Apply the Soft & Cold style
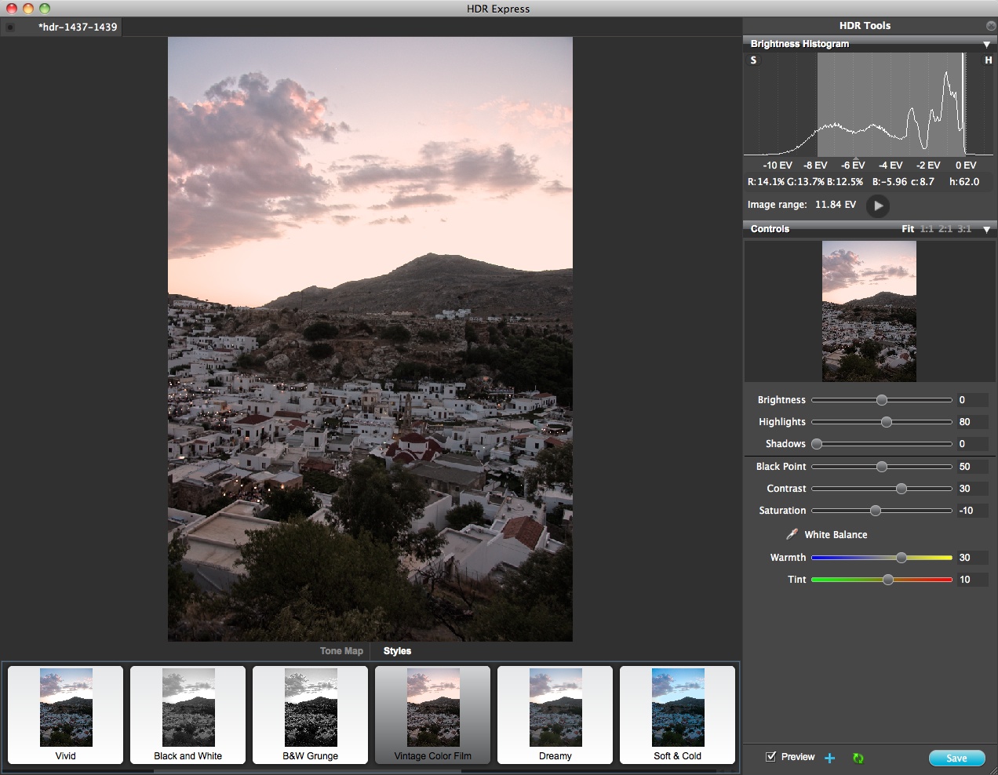Screen dimensions: 998x775 point(678,715)
